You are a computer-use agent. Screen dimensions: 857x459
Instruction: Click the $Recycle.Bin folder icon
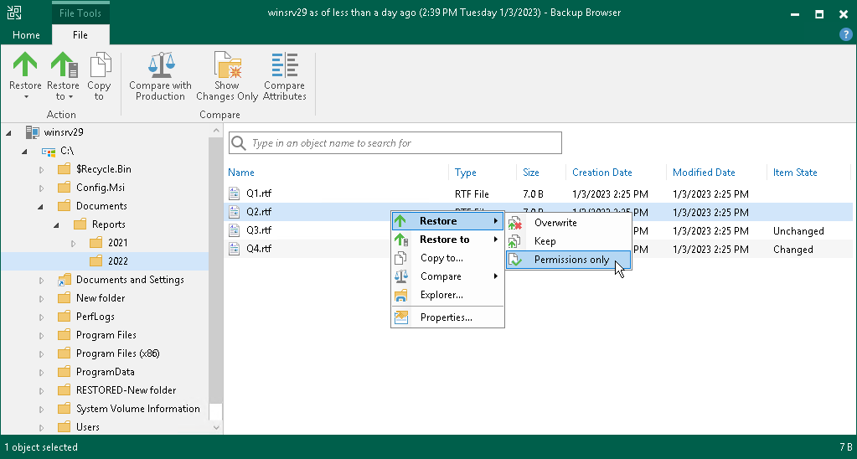tap(64, 169)
